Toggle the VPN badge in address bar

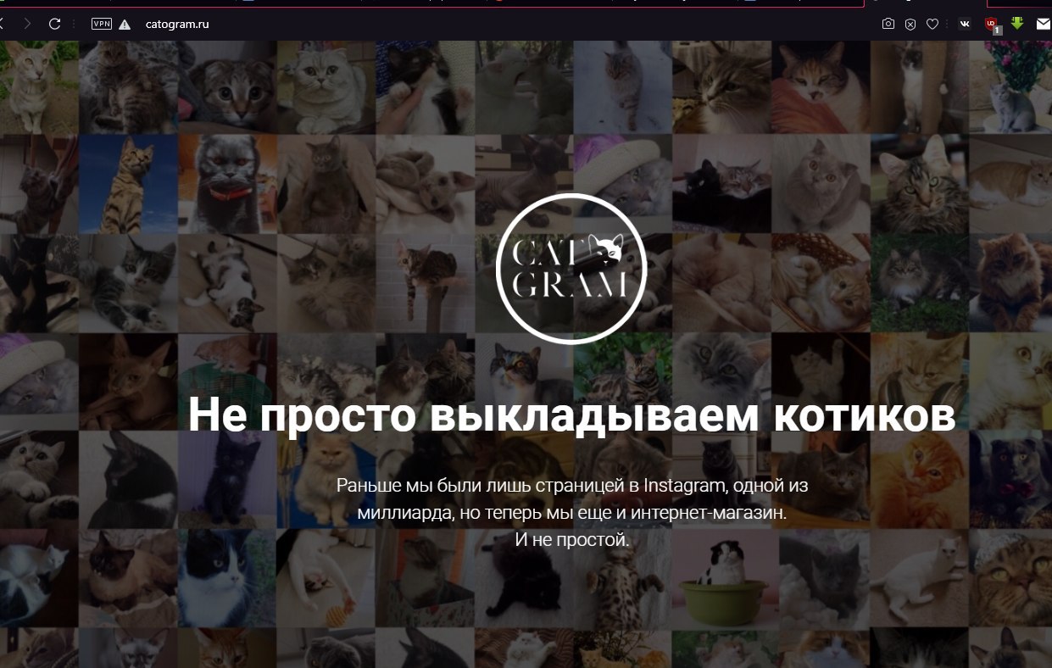click(x=101, y=24)
